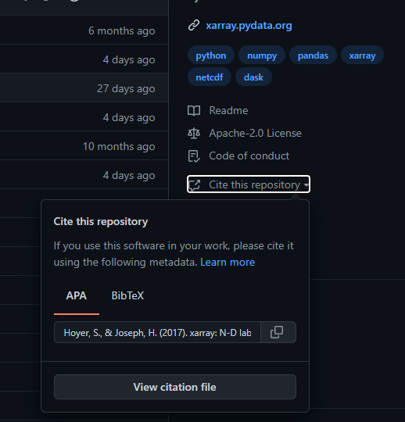Select the APA citation tab
This screenshot has height=422, width=405.
(77, 295)
